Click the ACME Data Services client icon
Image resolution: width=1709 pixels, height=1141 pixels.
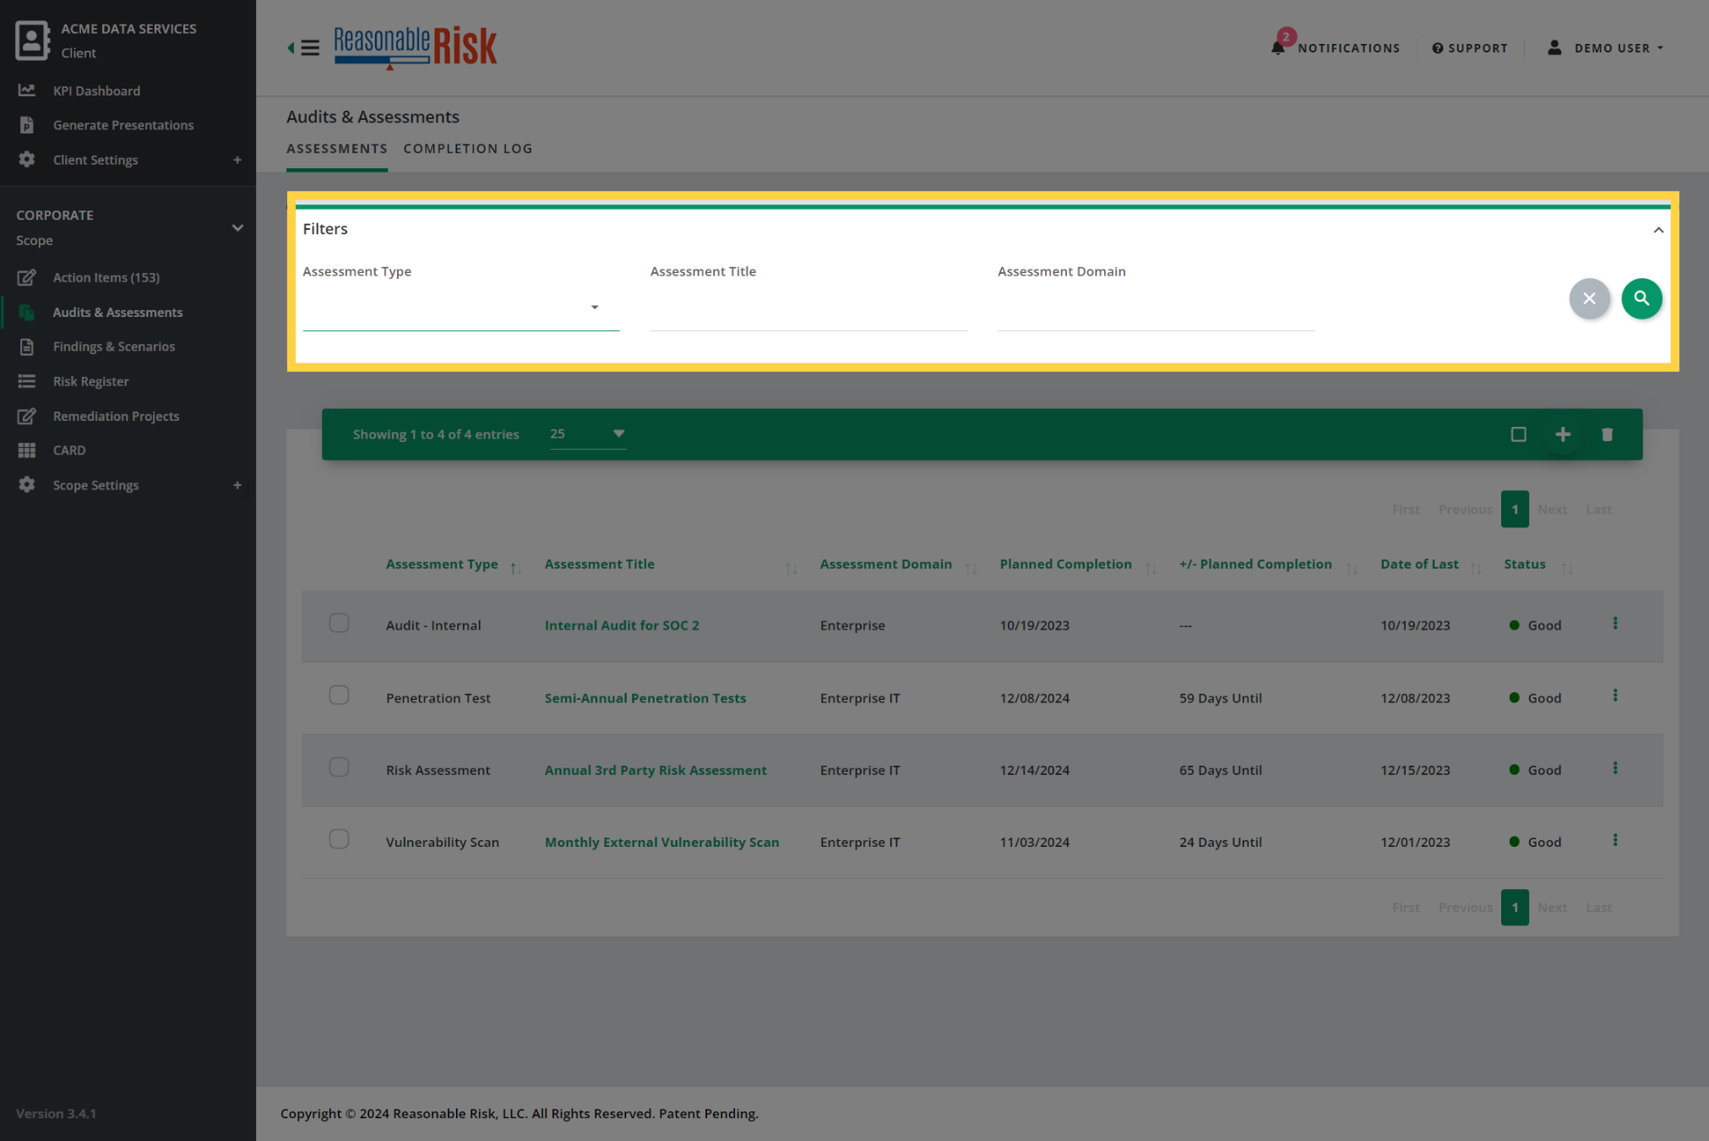pos(32,40)
